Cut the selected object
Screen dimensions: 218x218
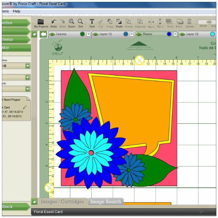101,23
